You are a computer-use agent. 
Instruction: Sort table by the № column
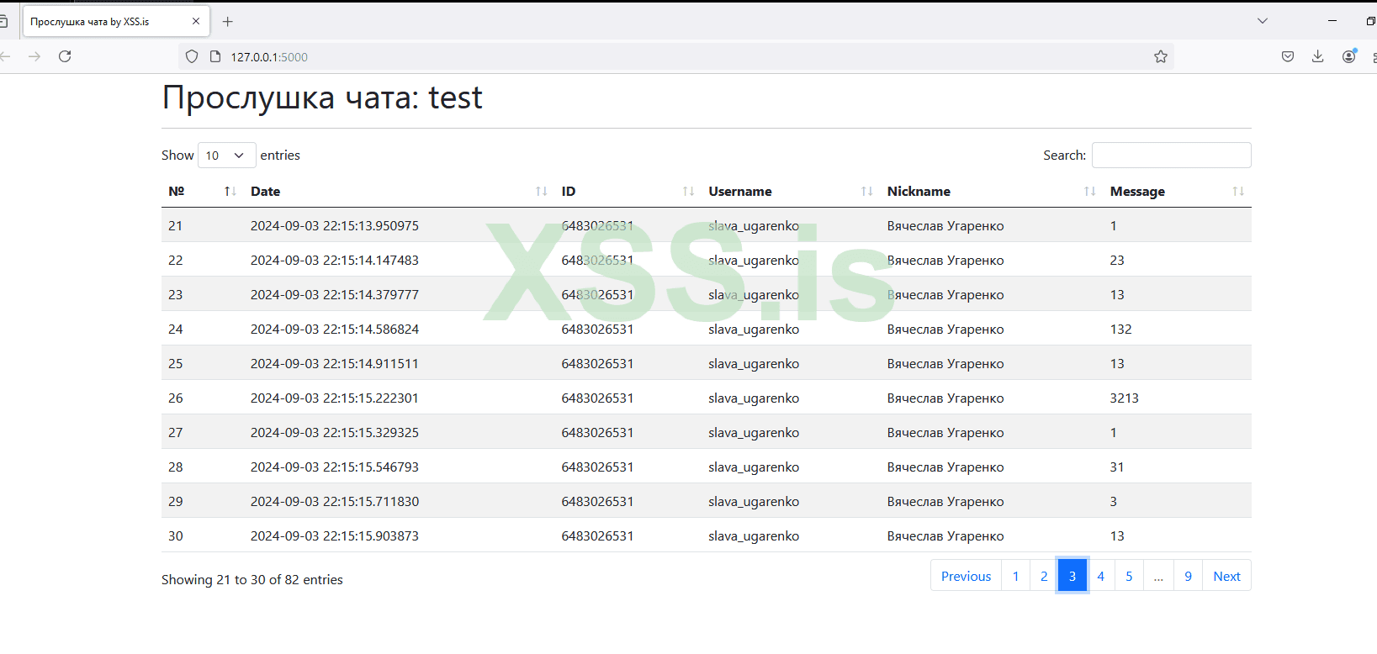(202, 192)
